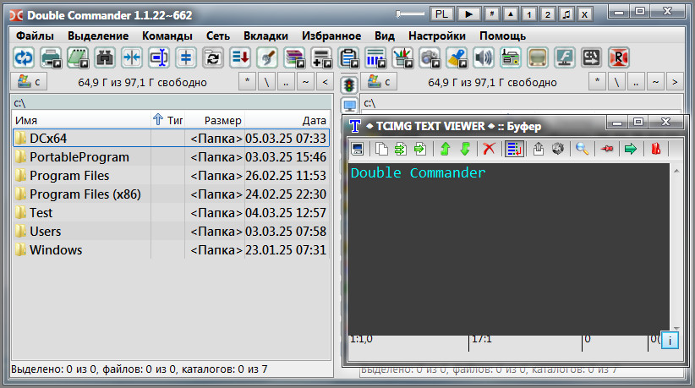Viewport: 695px width, 388px height.
Task: Click the PL button in the title bar
Action: (x=441, y=14)
